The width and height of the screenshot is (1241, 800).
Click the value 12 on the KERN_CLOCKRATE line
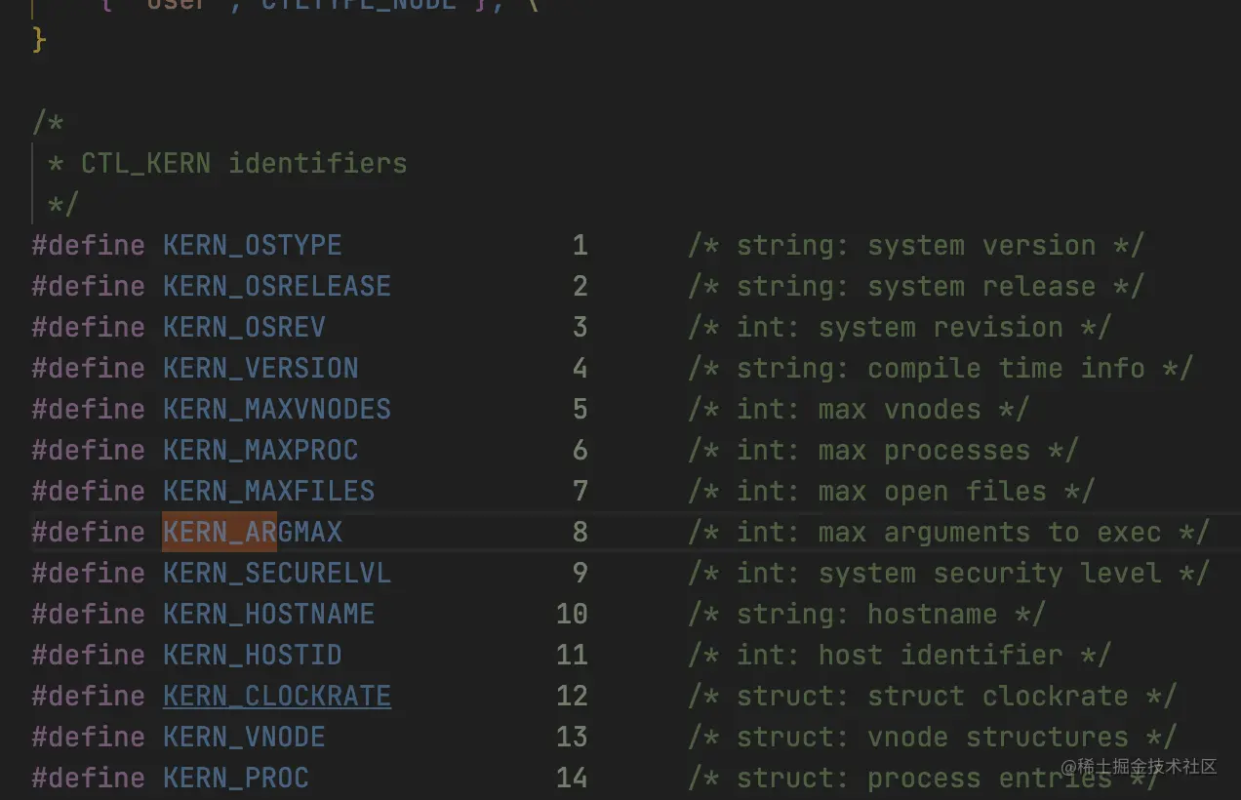[x=572, y=696]
